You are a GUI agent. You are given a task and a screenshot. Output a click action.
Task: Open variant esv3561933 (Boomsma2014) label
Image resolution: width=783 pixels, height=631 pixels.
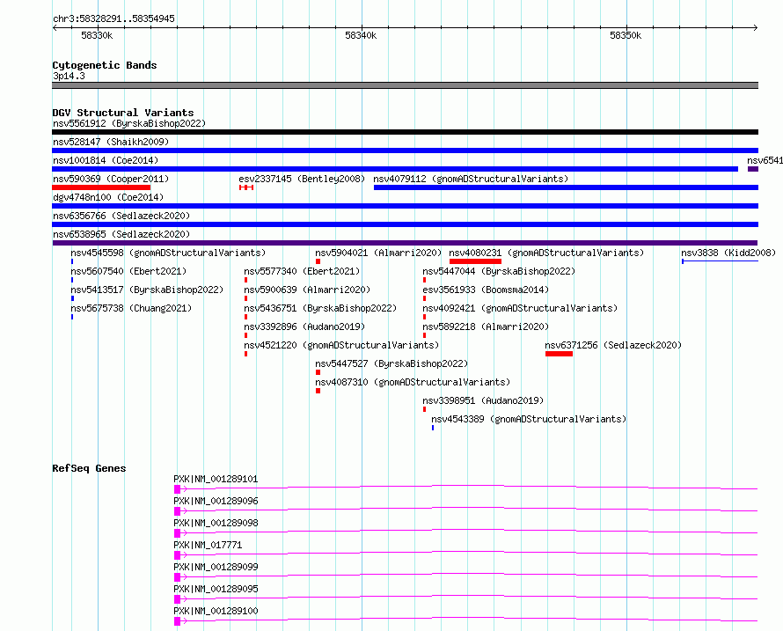[x=486, y=290]
